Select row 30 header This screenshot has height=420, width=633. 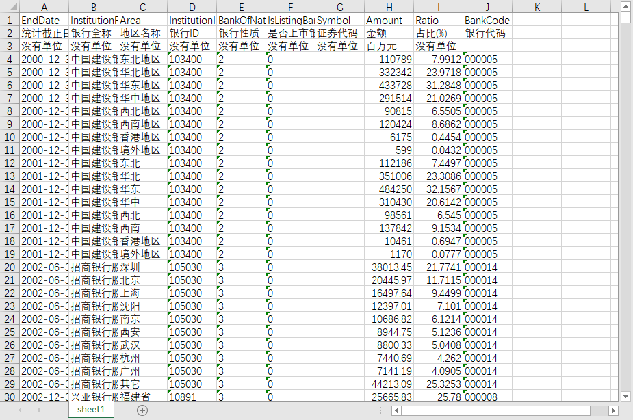10,397
